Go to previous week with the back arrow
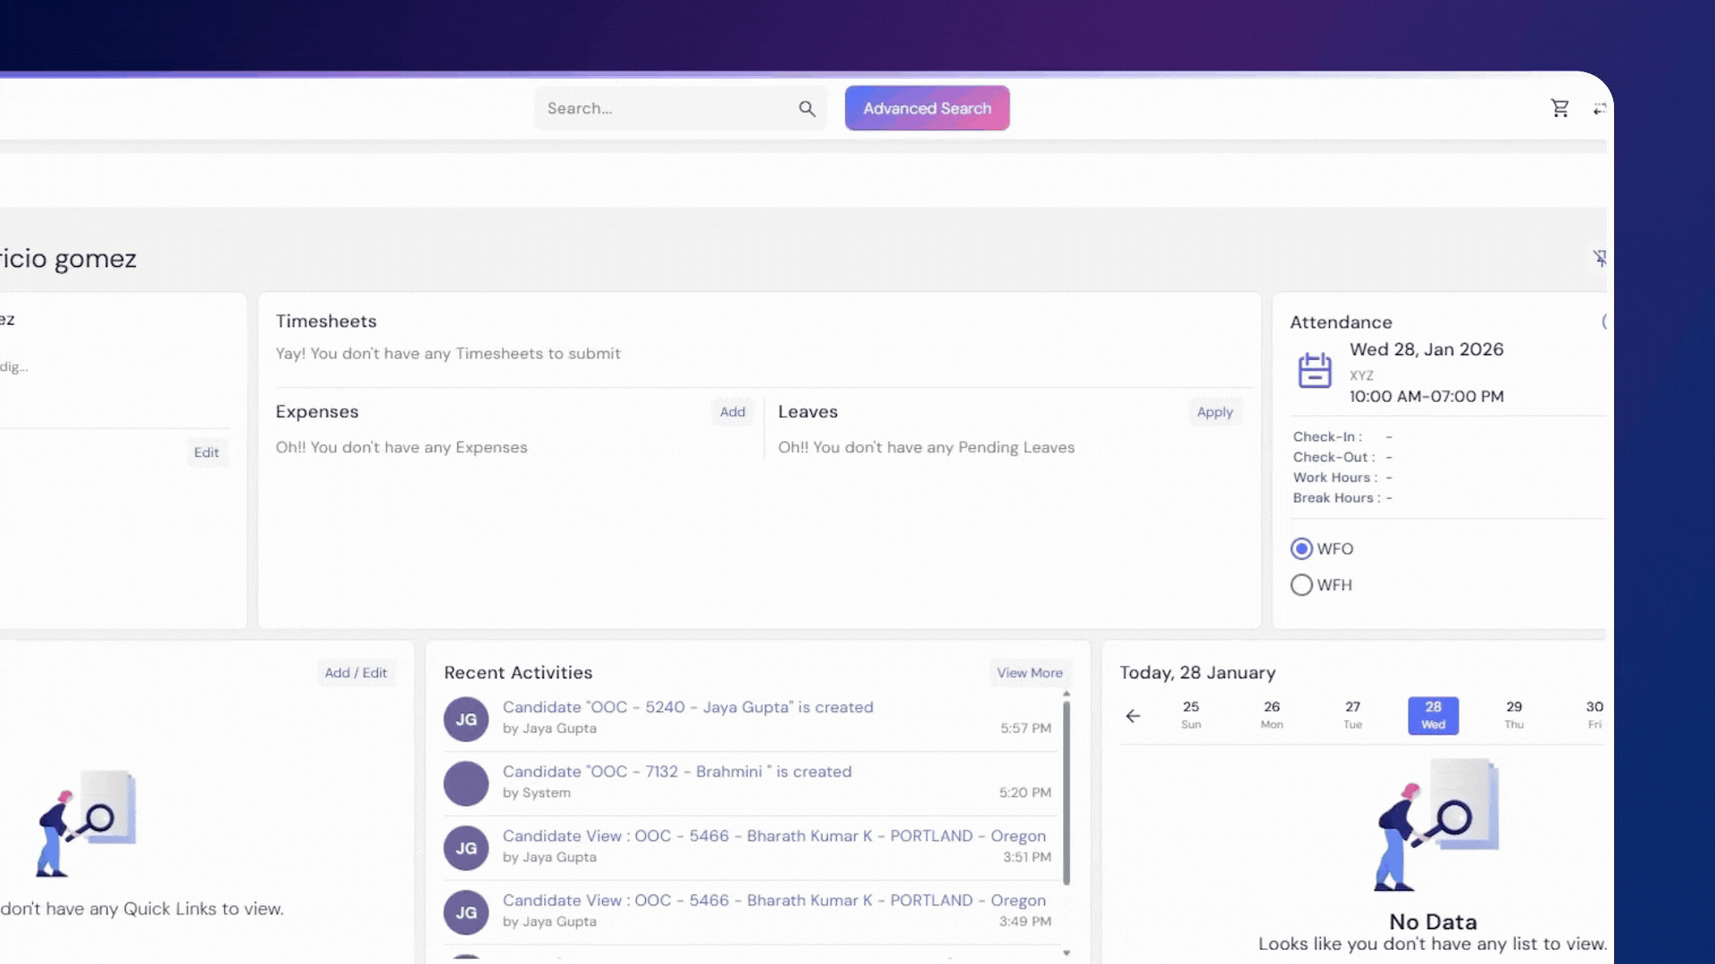Viewport: 1715px width, 964px height. (x=1133, y=716)
